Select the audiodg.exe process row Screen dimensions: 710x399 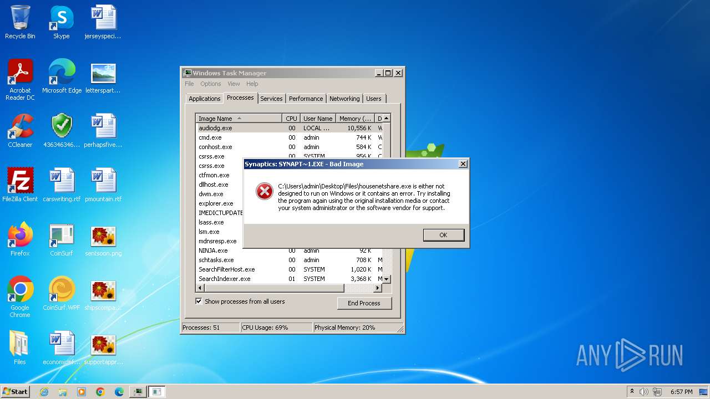pyautogui.click(x=289, y=128)
